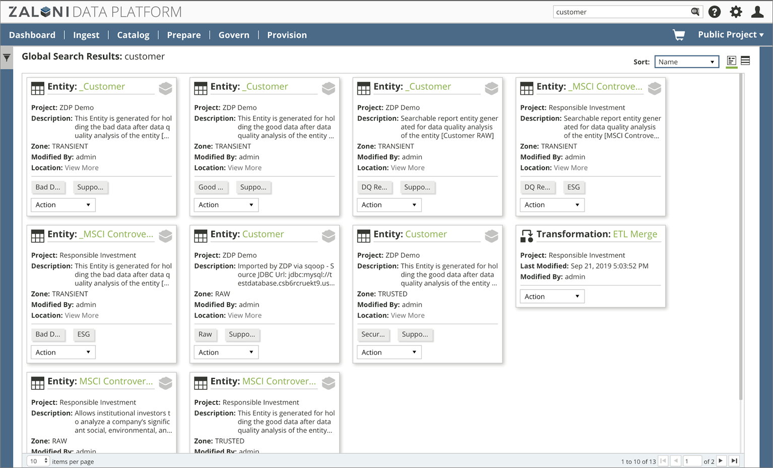Screen dimensions: 773x468
Task: Open Action dropdown on the _Customer good data card
Action: pos(226,205)
